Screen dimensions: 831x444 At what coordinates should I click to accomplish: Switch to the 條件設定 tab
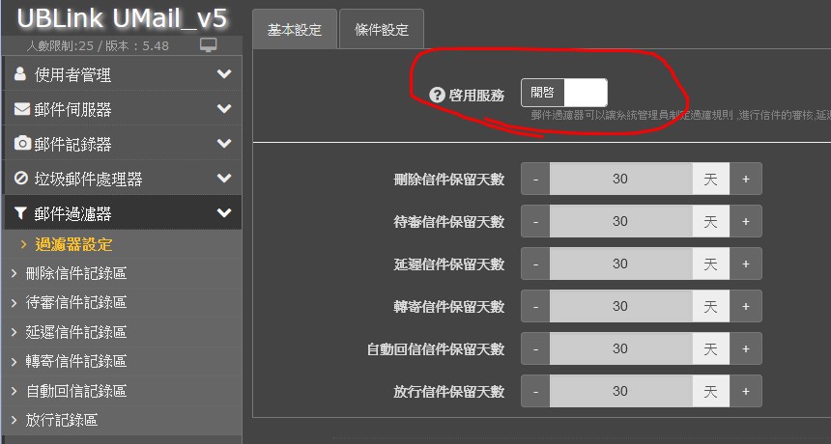click(382, 30)
